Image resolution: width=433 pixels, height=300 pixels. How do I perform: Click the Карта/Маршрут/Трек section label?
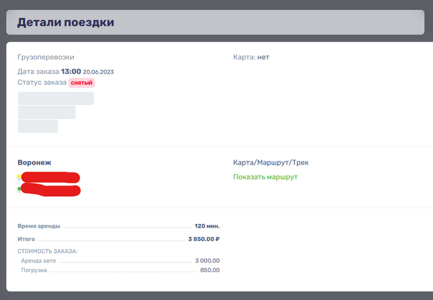271,163
